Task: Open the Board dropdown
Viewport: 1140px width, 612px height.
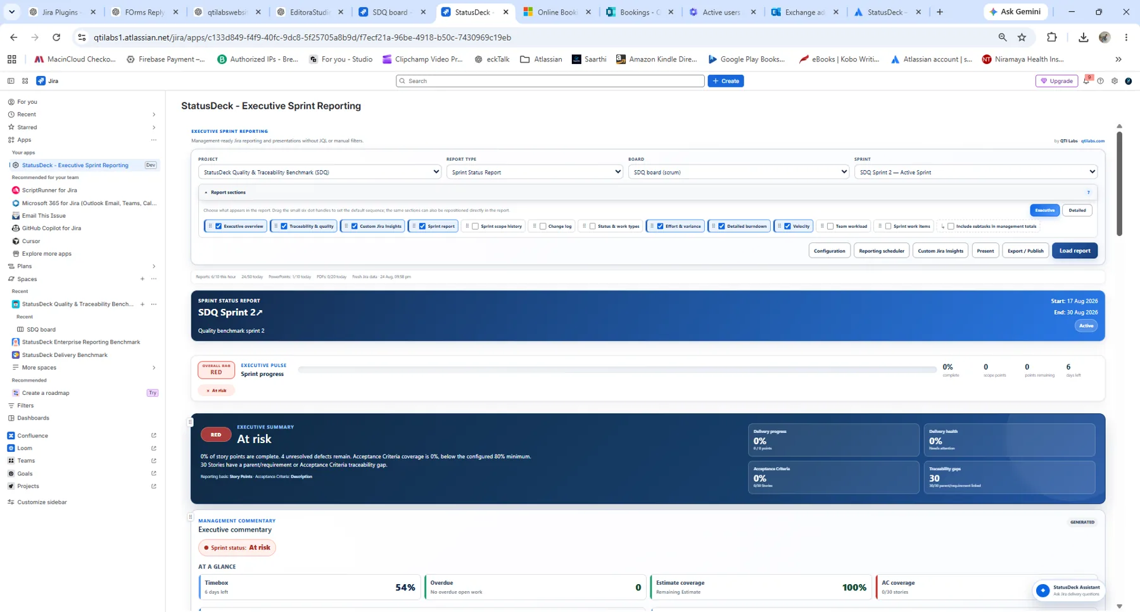Action: (x=738, y=172)
